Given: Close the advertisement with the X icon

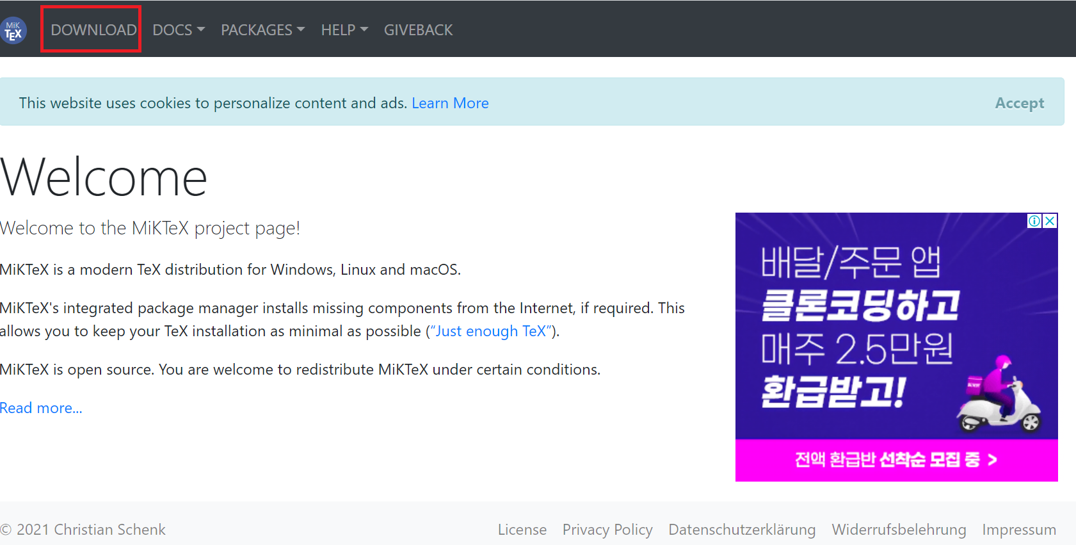Looking at the screenshot, I should [1050, 221].
